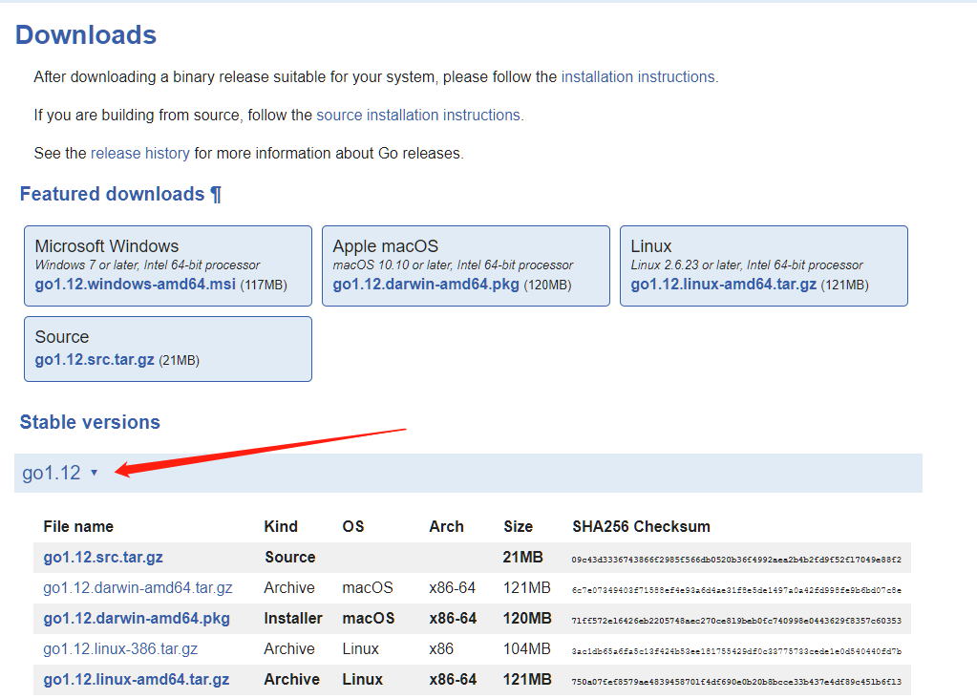The image size is (977, 699).
Task: Click the File name column header
Action: [78, 527]
